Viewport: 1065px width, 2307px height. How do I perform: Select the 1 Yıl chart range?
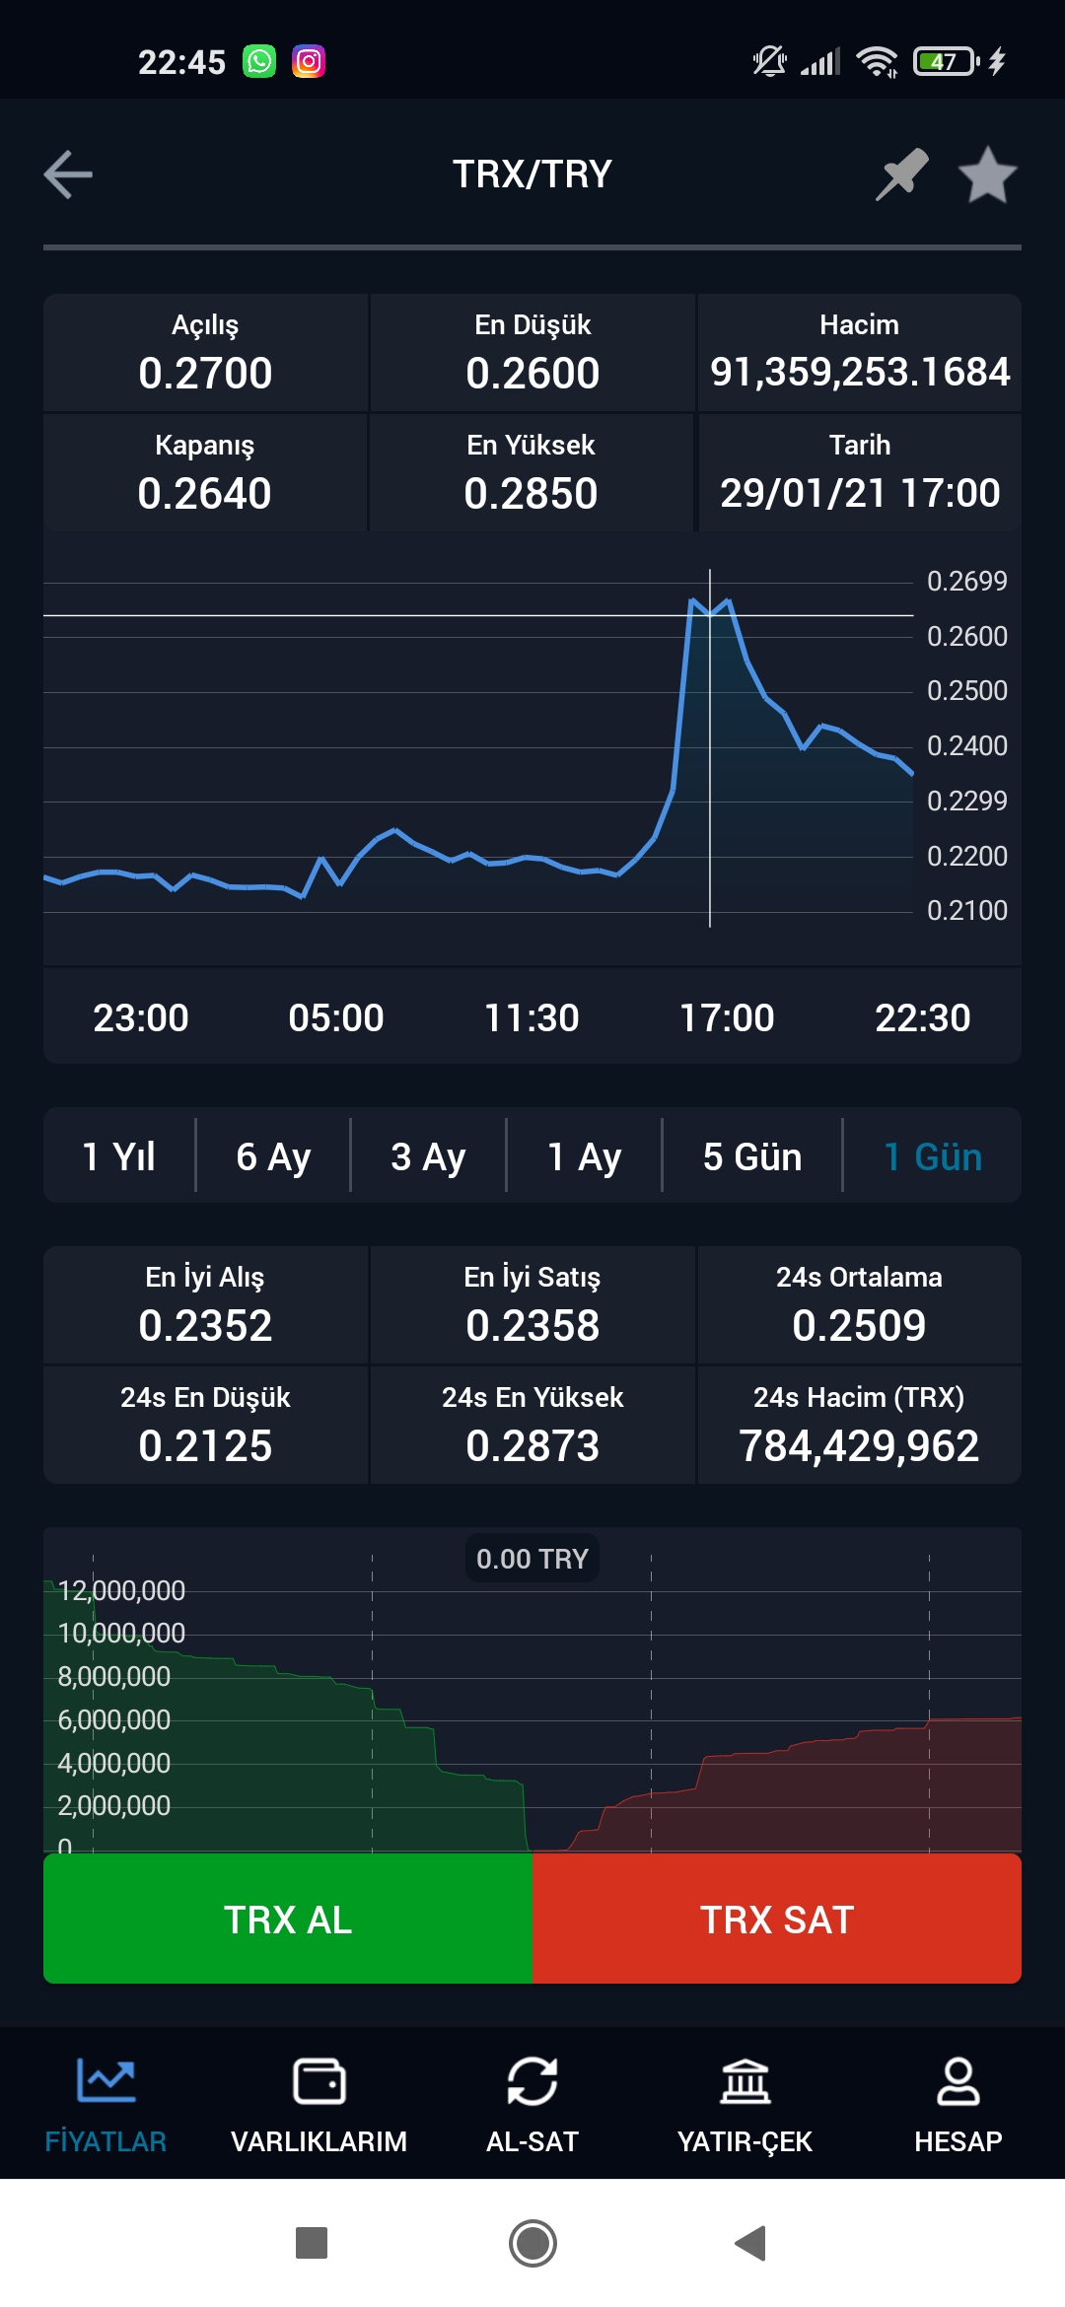(119, 1155)
